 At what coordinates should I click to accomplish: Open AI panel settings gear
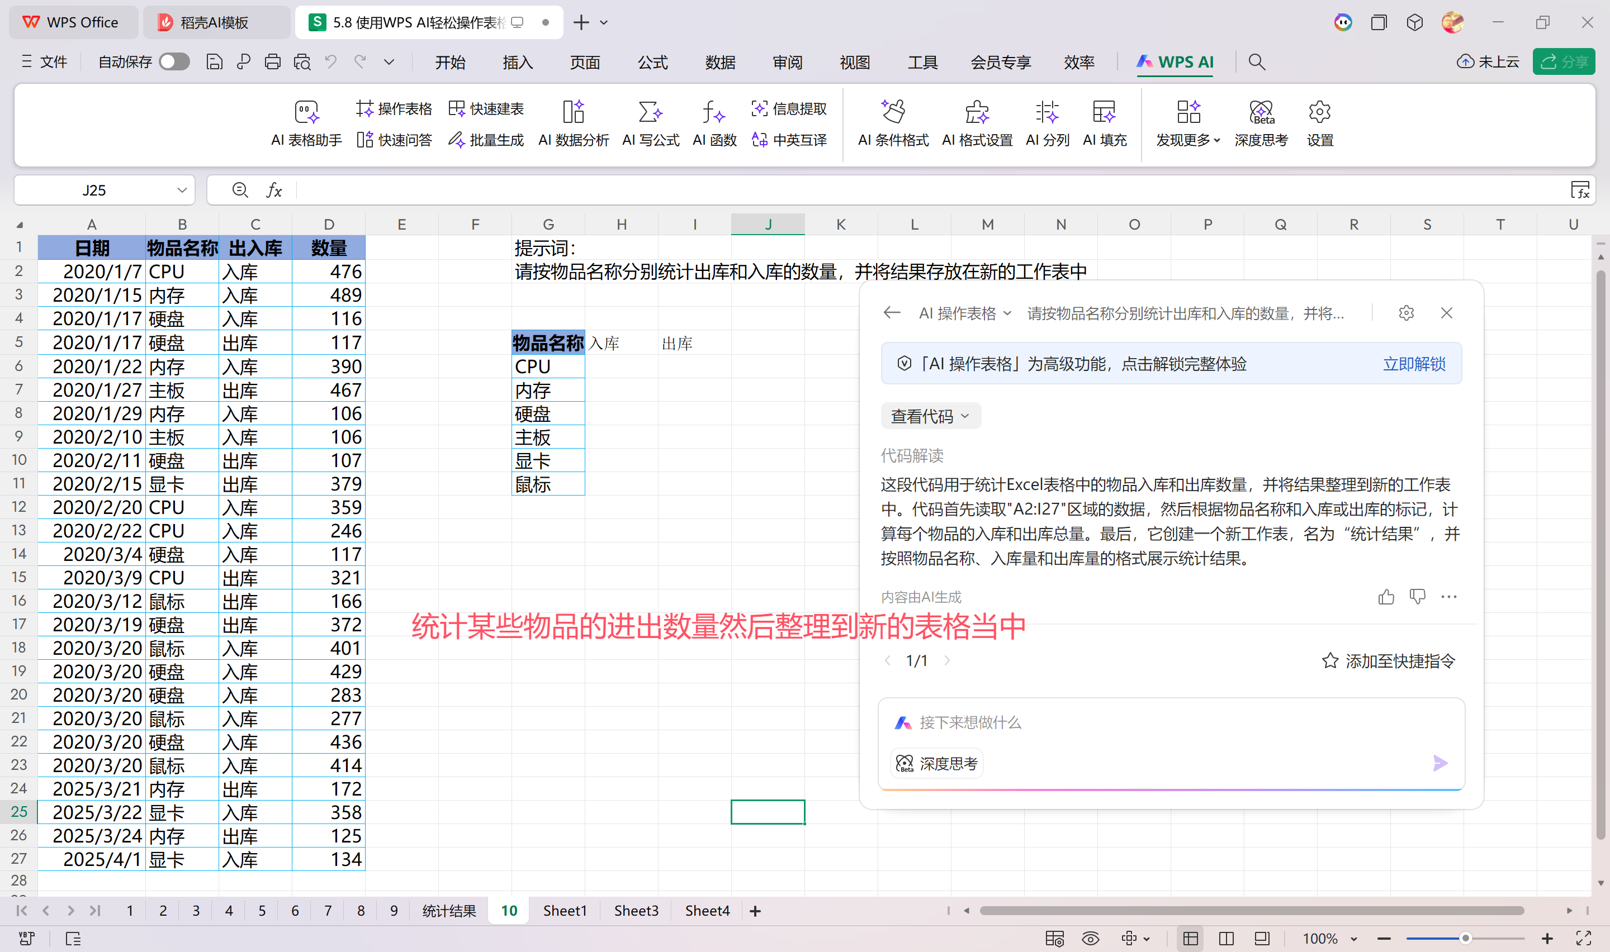[1406, 312]
